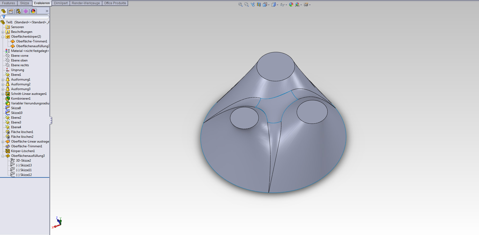Image resolution: width=479 pixels, height=235 pixels.
Task: Open the View Orientation dropdown arrow
Action: [269, 5]
